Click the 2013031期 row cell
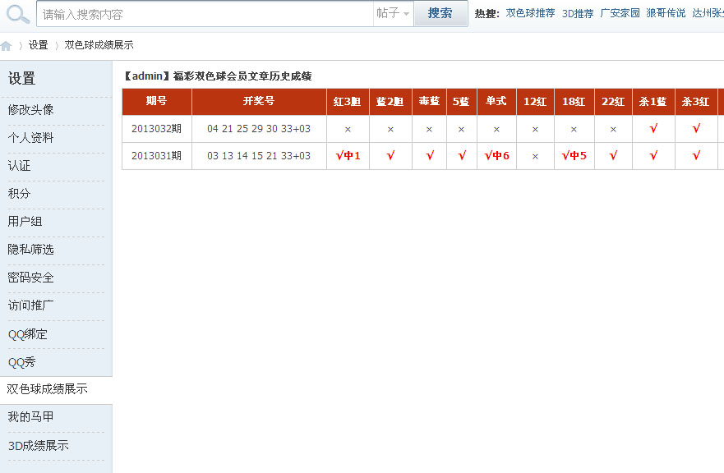The image size is (724, 473). coord(157,156)
